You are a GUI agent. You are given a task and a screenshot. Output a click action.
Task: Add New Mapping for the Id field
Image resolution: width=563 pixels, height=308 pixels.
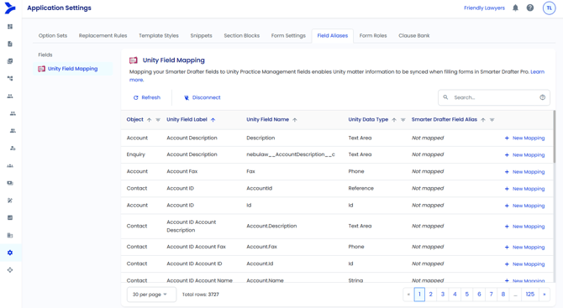[x=524, y=206]
